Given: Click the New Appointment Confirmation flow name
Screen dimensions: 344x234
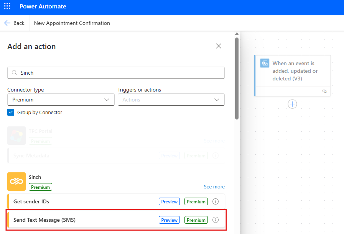Looking at the screenshot, I should tap(72, 23).
